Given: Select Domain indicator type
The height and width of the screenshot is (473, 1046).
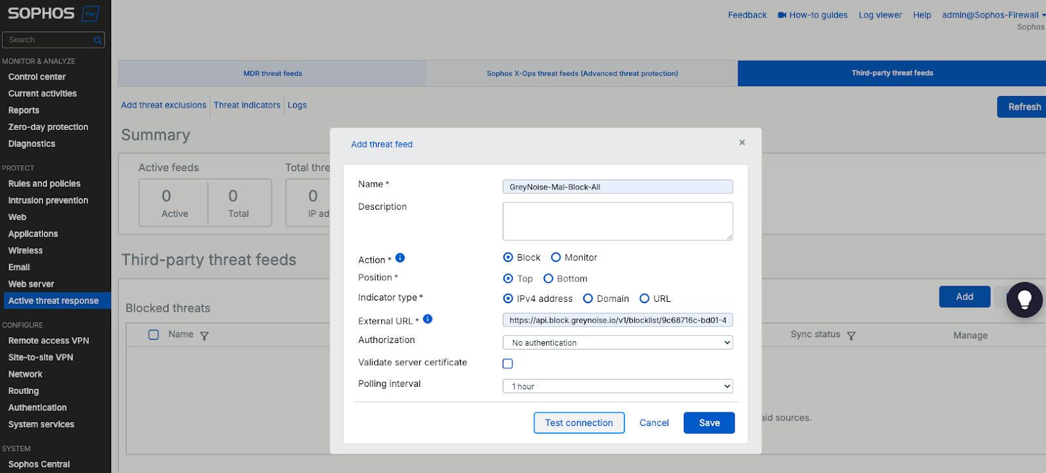Looking at the screenshot, I should point(588,299).
